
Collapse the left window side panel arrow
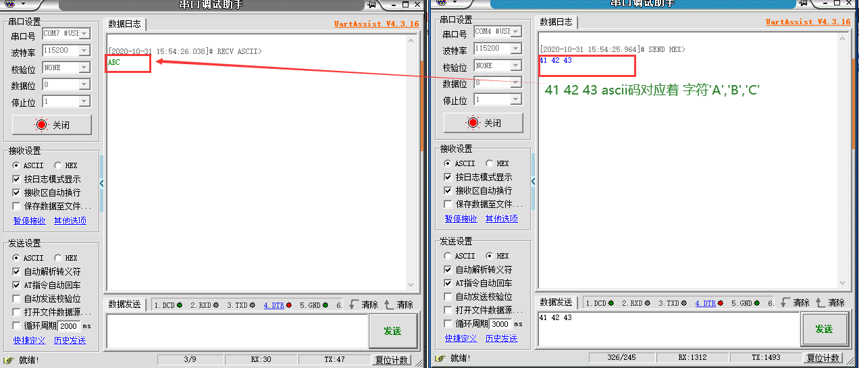(x=102, y=183)
